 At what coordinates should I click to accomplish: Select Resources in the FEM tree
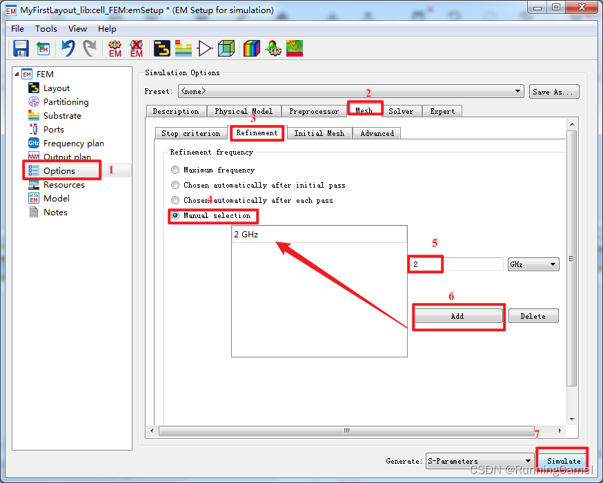[64, 185]
